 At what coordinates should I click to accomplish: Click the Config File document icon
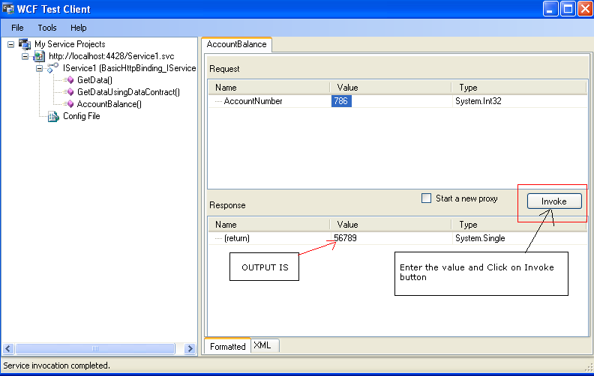tap(53, 117)
